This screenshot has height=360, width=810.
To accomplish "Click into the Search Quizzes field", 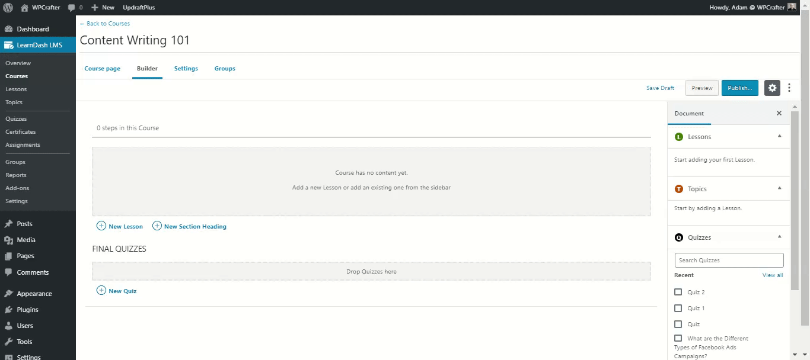I will (x=729, y=260).
